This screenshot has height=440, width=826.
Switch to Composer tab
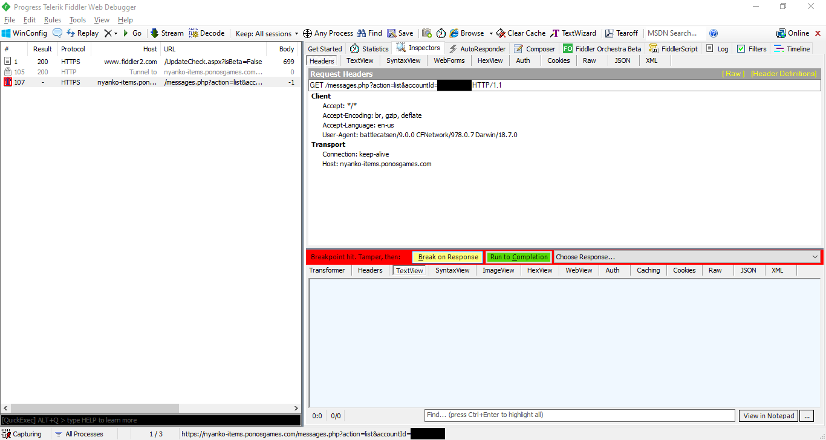click(x=535, y=49)
